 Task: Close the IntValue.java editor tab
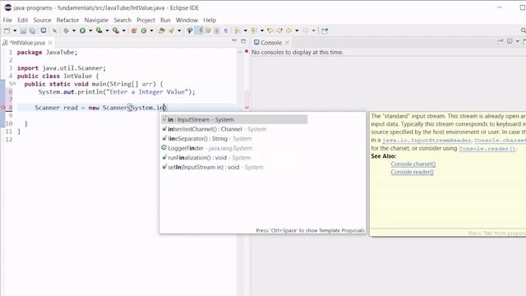coord(50,43)
